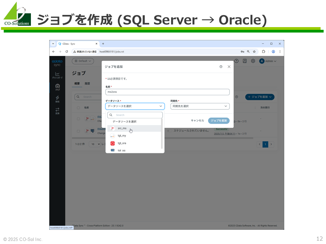Click the キャンセル button
This screenshot has width=326, height=244.
pos(197,121)
